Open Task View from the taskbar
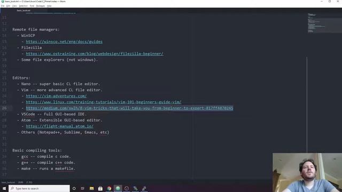 [83, 188]
